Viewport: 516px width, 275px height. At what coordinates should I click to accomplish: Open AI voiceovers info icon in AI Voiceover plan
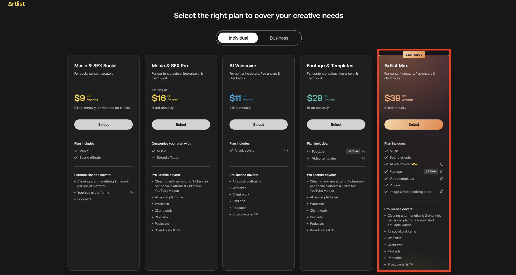point(286,151)
